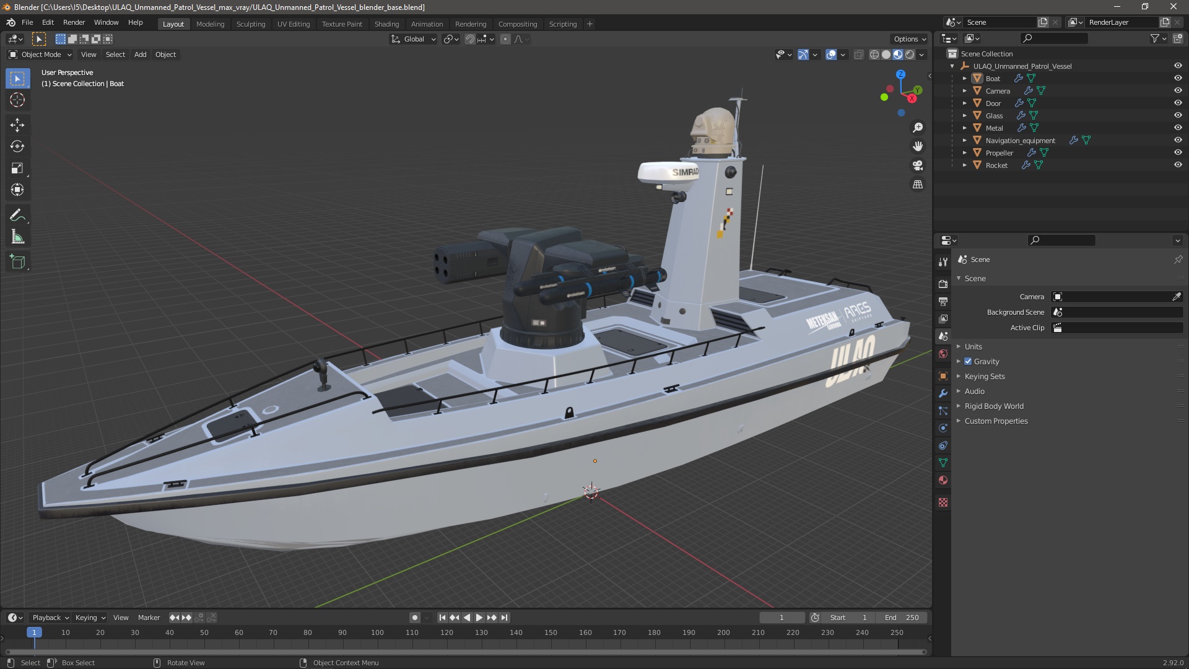The height and width of the screenshot is (669, 1189).
Task: Activate the Measure tool
Action: [x=17, y=237]
